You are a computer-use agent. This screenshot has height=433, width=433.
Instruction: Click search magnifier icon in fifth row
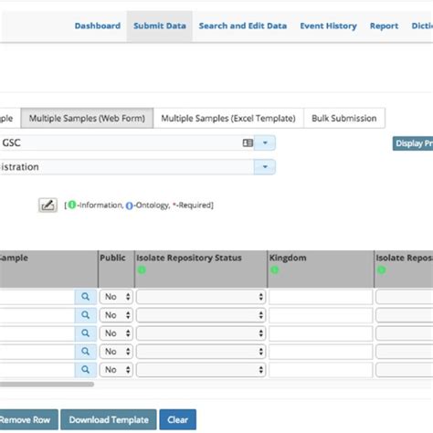click(86, 370)
